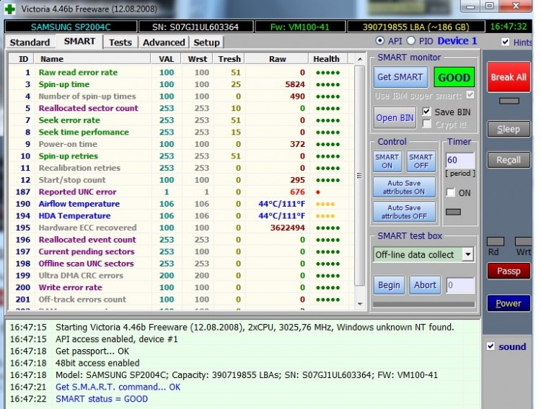Toggle the Hints checkbox
The image size is (541, 409).
pyautogui.click(x=505, y=42)
